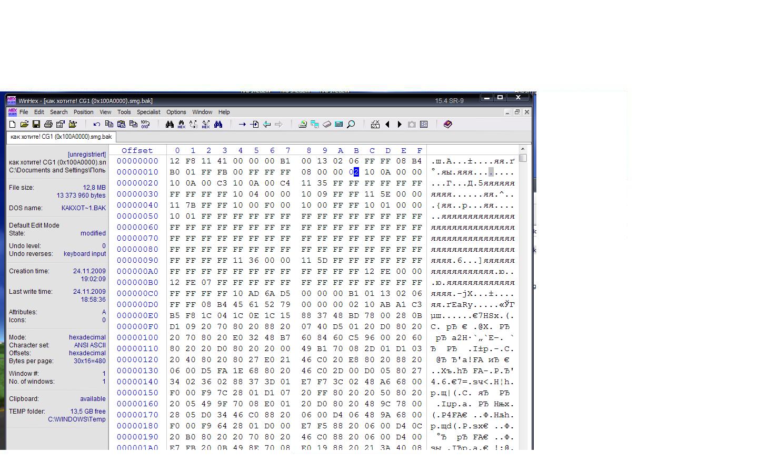The width and height of the screenshot is (758, 473).
Task: Continue search with blue binoculars icon
Action: click(218, 125)
